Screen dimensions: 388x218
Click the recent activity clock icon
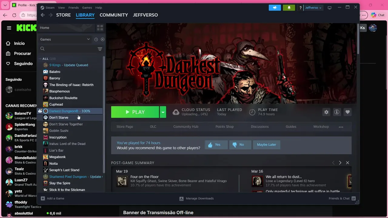pyautogui.click(x=96, y=39)
